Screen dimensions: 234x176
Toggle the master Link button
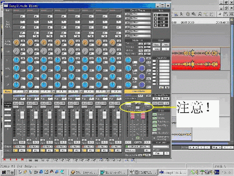[138, 103]
